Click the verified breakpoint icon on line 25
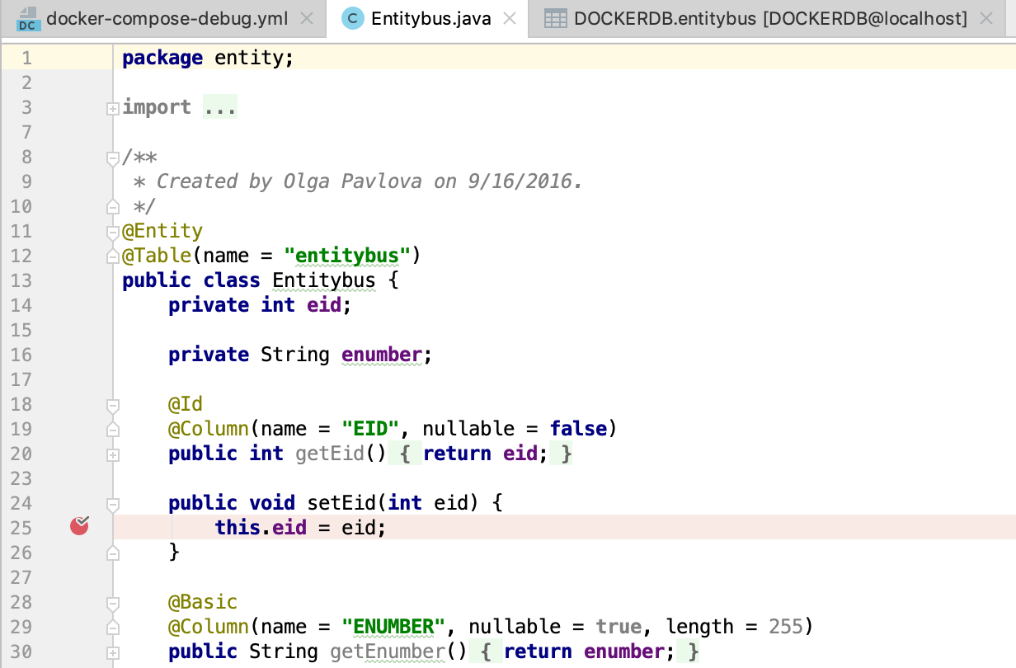This screenshot has height=668, width=1016. 78,525
